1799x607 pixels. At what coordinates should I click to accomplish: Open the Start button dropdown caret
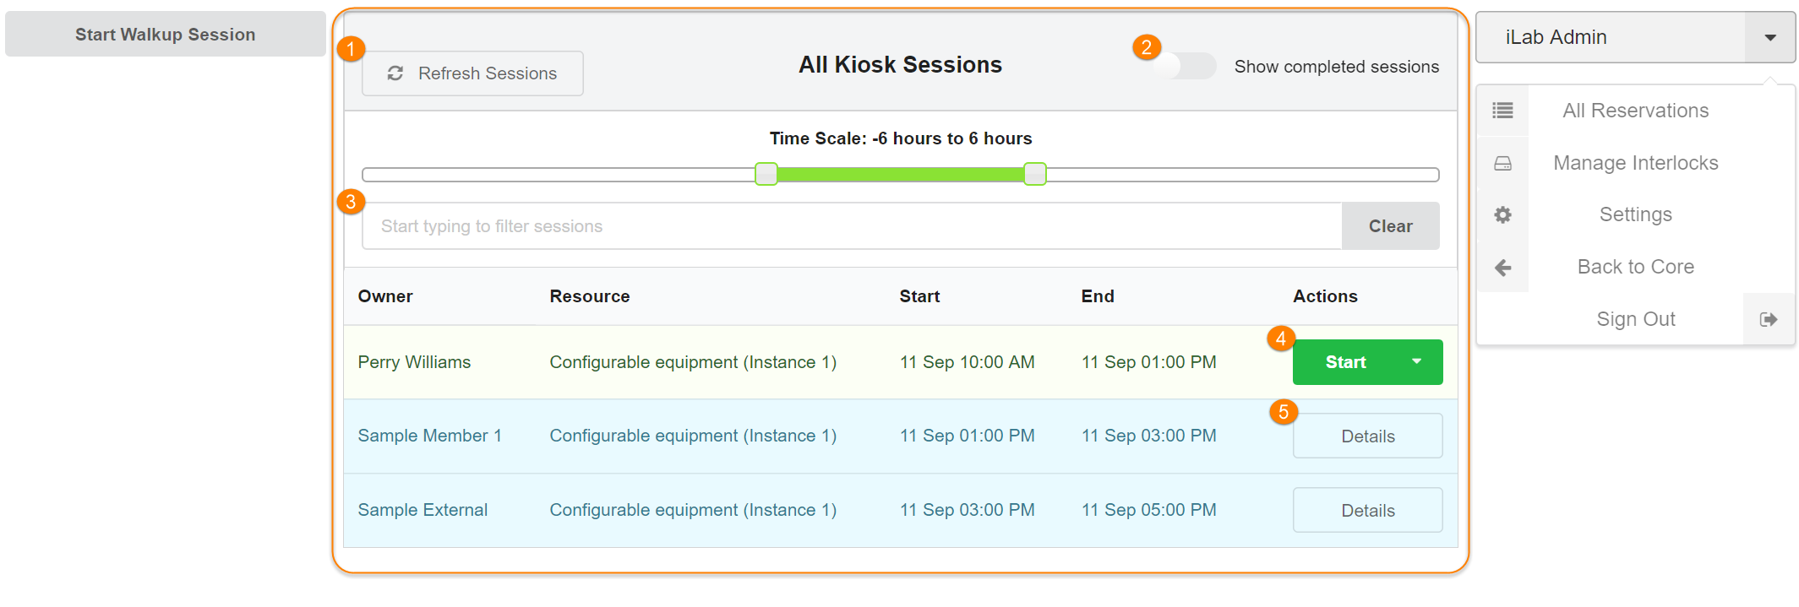[1417, 362]
